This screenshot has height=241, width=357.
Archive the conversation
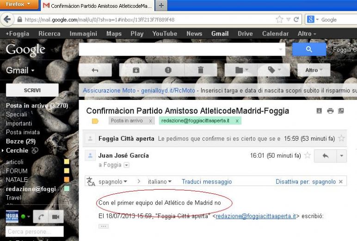(x=136, y=70)
